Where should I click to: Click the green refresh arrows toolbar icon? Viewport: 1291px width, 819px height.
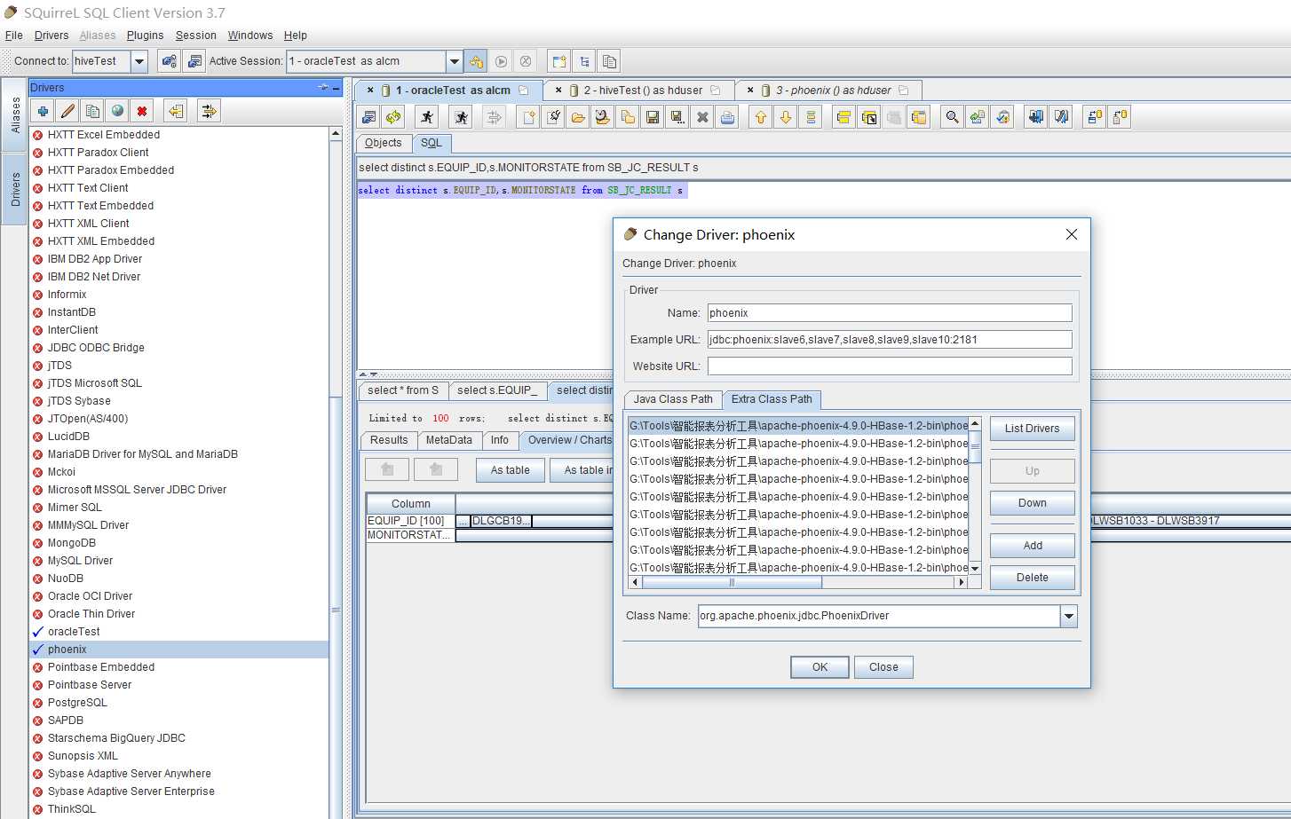click(393, 117)
